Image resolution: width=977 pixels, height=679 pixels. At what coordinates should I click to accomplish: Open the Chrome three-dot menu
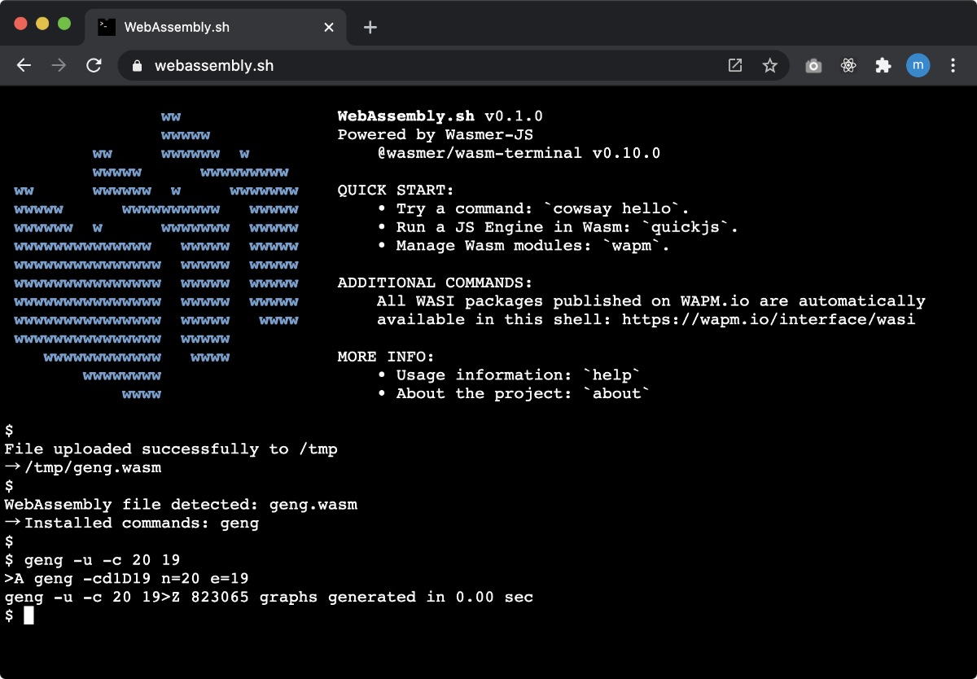tap(953, 66)
